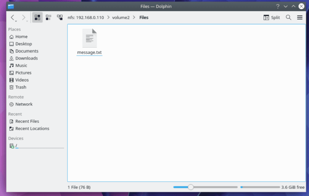
Task: Switch to Icons view mode
Action: 37,18
